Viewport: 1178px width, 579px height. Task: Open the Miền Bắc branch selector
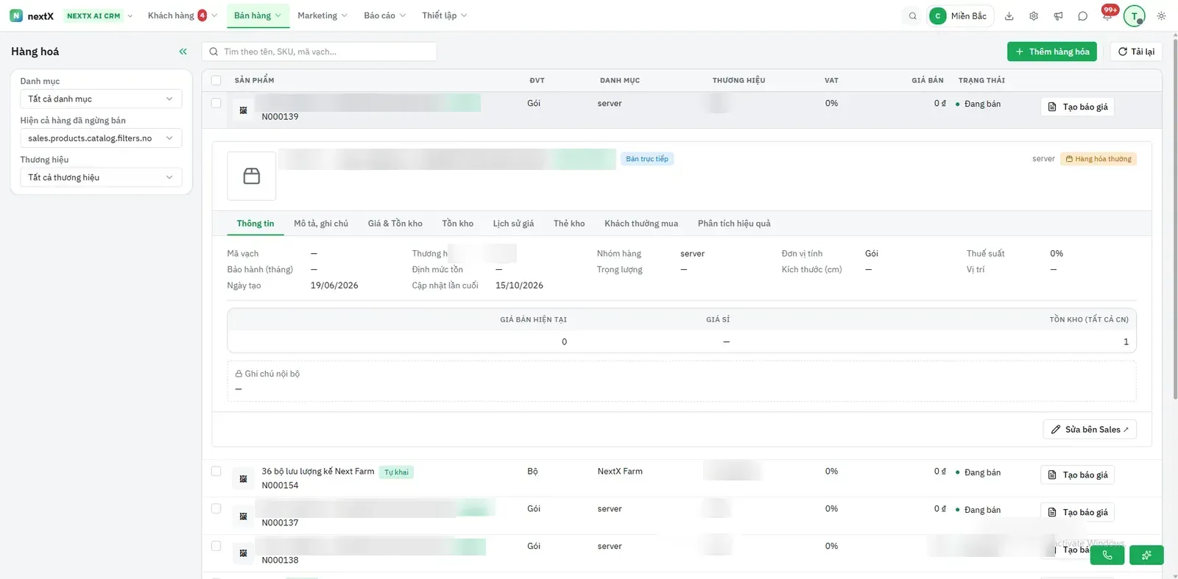pyautogui.click(x=959, y=16)
